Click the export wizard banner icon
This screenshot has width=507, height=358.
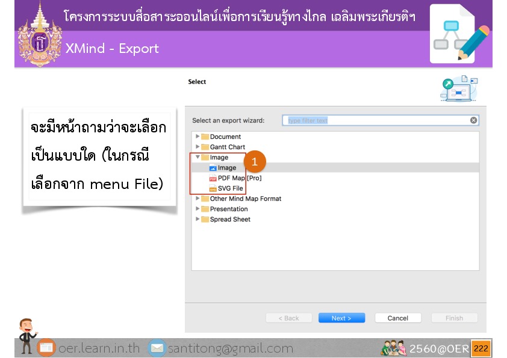coord(459,88)
